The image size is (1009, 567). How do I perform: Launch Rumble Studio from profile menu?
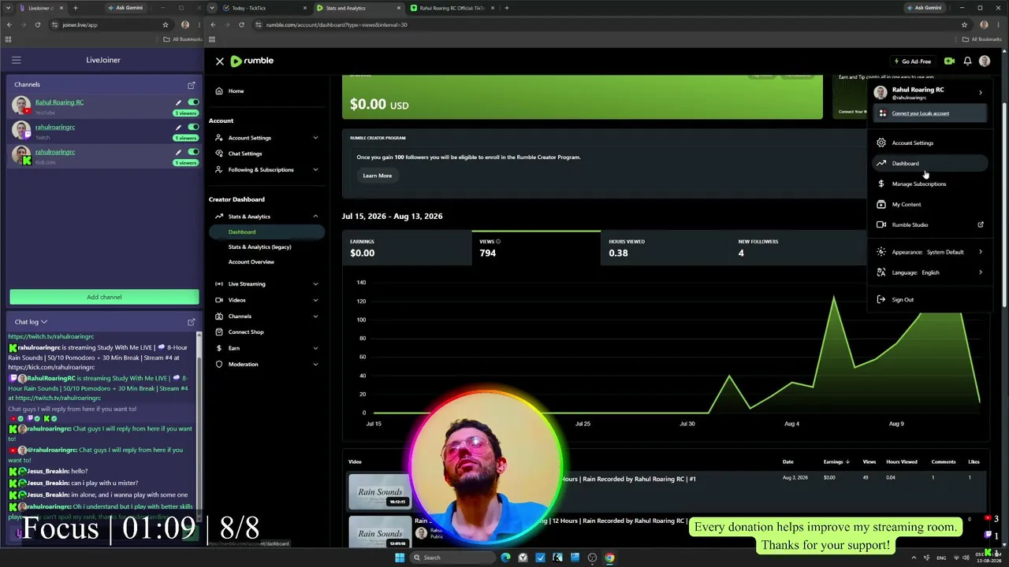coord(930,225)
